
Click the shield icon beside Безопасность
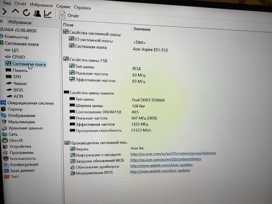coord(6,158)
